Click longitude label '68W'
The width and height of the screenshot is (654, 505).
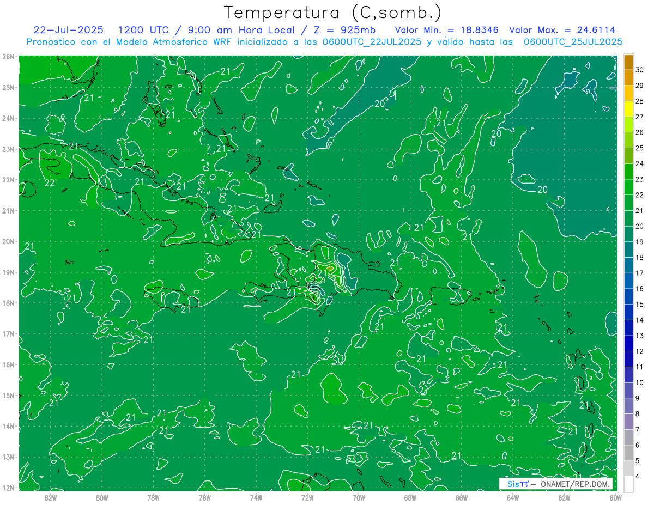(410, 497)
